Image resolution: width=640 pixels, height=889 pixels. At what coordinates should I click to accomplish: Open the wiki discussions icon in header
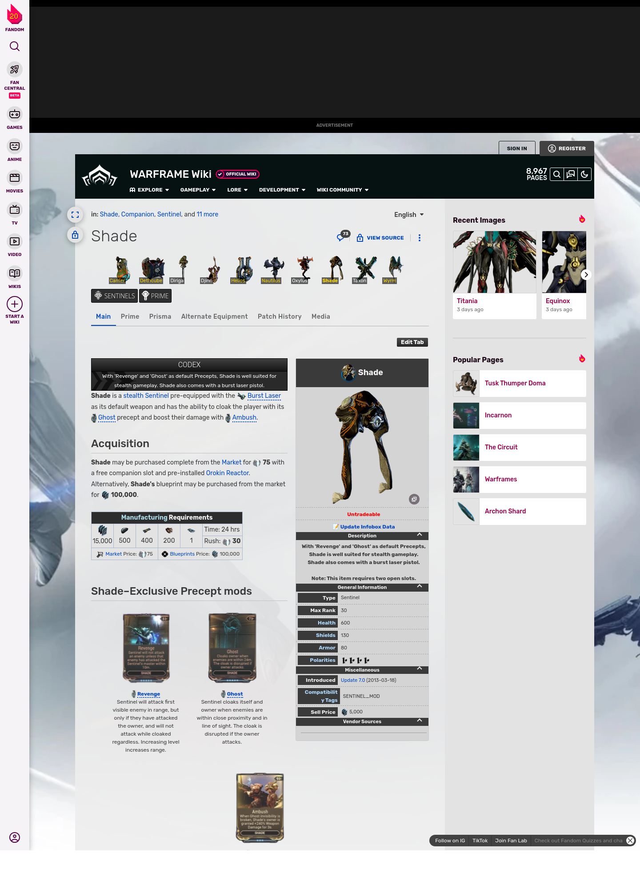click(571, 174)
